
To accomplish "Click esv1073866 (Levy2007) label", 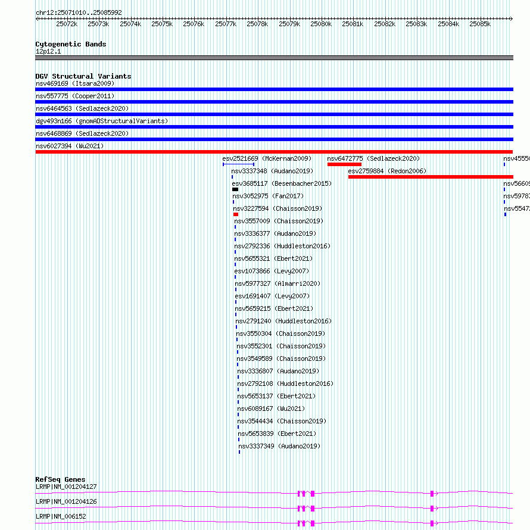I will pyautogui.click(x=272, y=271).
